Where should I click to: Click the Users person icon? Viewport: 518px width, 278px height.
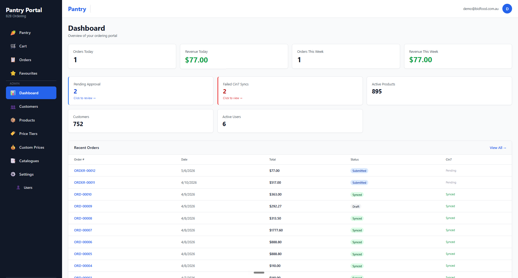pos(18,188)
